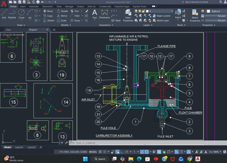The height and width of the screenshot is (163, 227).
Task: Expand the Annotation panel
Action: tap(106, 25)
